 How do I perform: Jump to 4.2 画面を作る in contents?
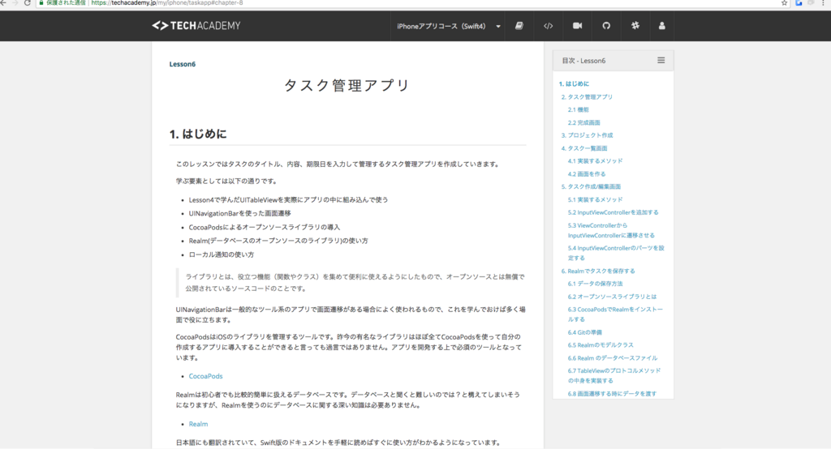point(587,173)
